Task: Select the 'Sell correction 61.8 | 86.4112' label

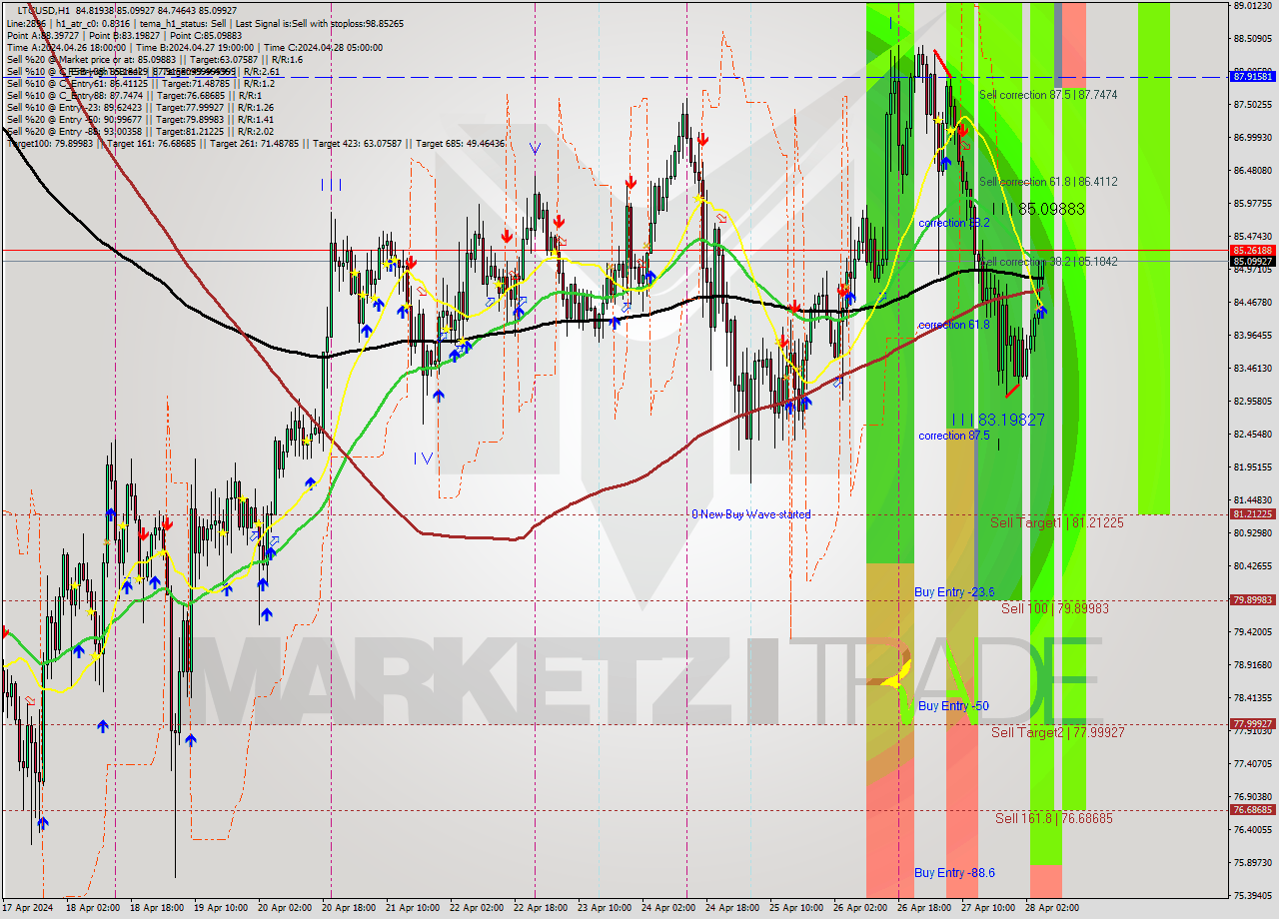Action: coord(1048,182)
